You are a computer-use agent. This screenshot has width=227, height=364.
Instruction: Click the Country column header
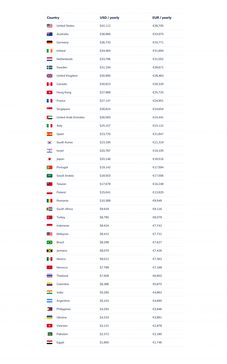53,18
